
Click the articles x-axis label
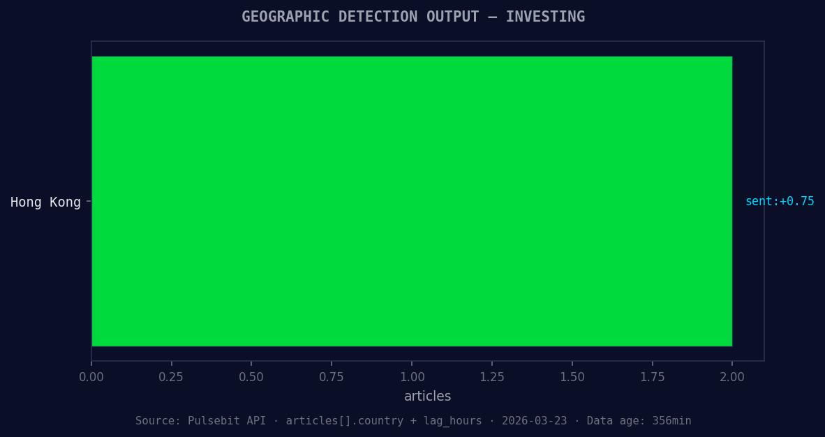pos(427,396)
